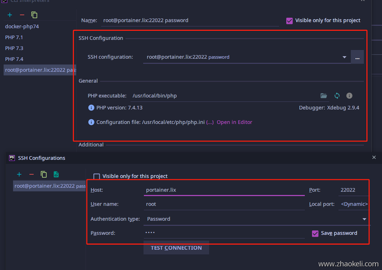The image size is (382, 270).
Task: Click the PHP version info icon
Action: click(91, 107)
